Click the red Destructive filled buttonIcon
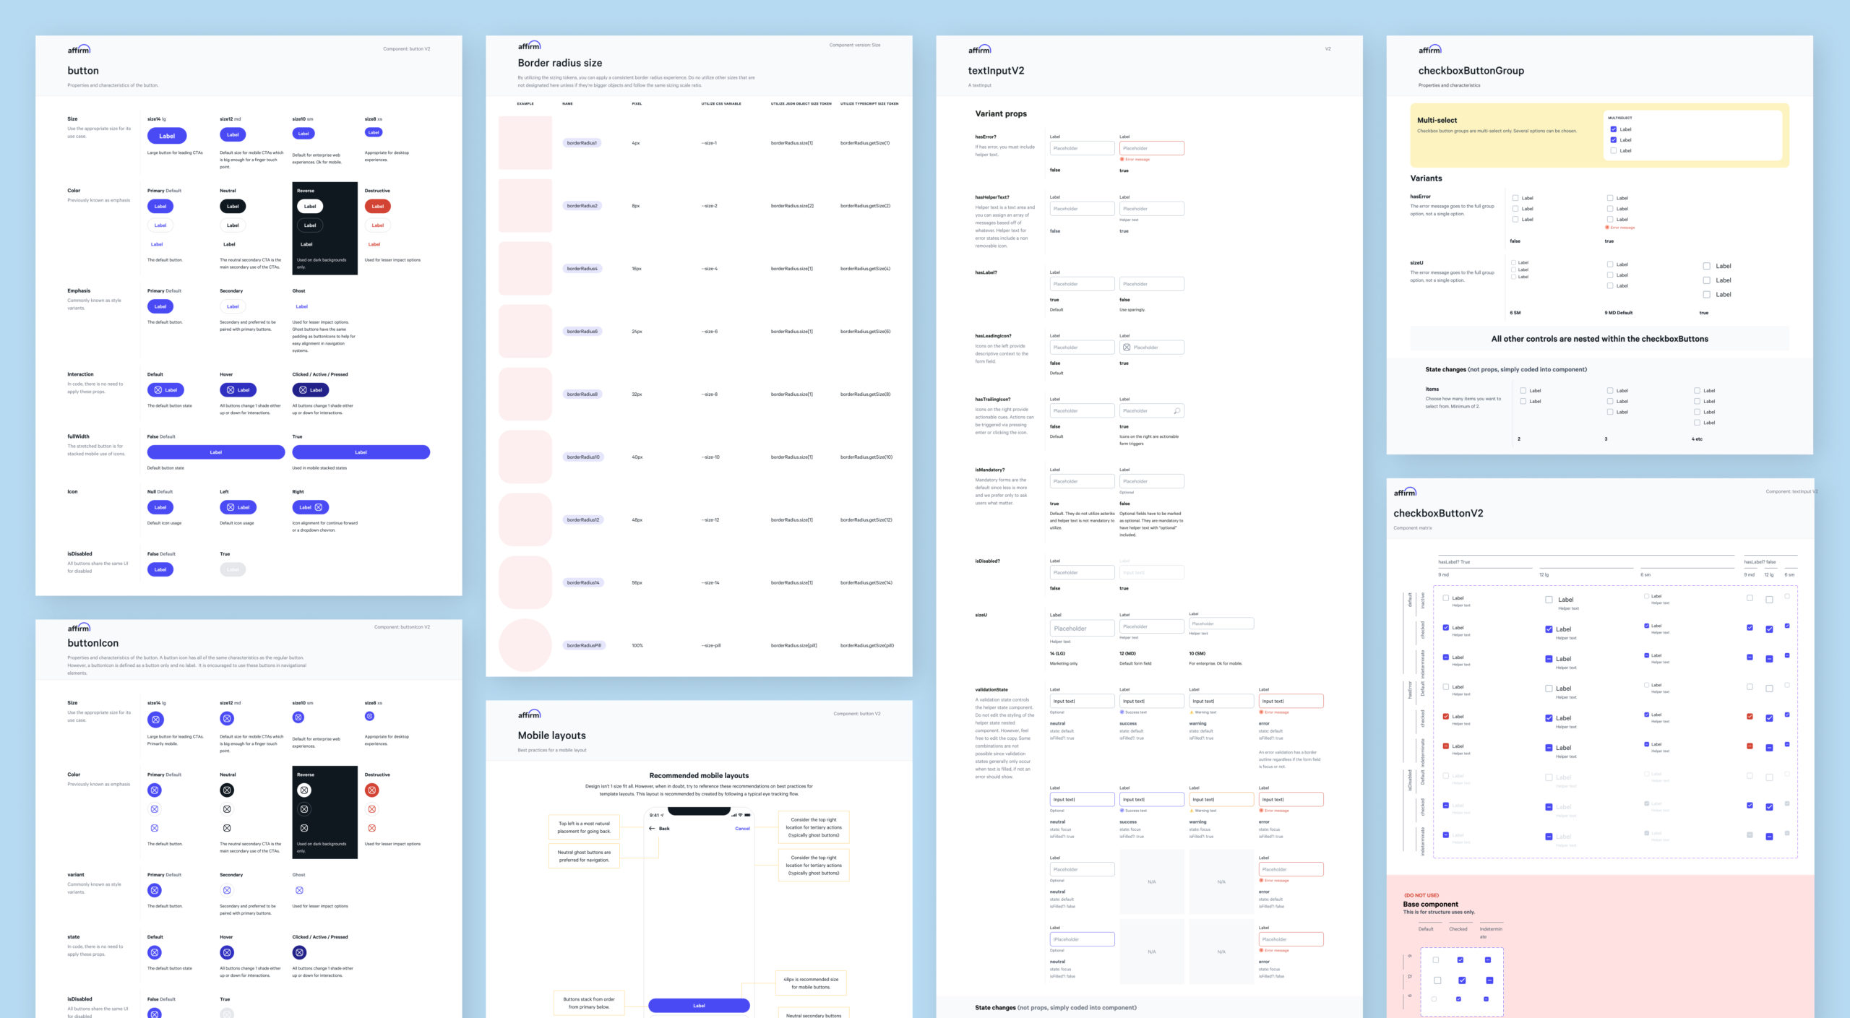 click(x=371, y=790)
